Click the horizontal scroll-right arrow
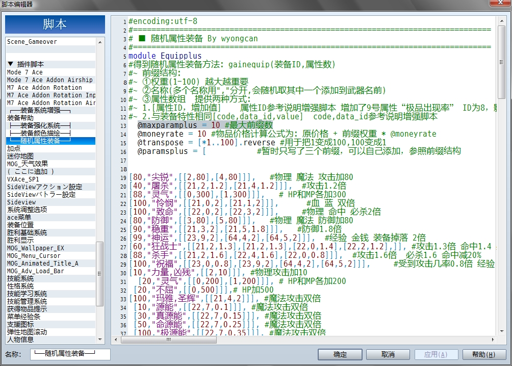Viewport: 512px width, 366px height. pyautogui.click(x=493, y=339)
